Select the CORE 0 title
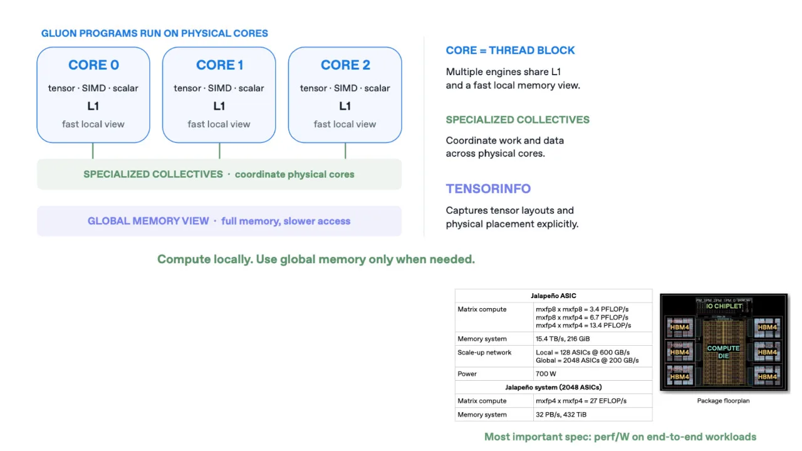Screen dimensions: 802x451 pos(93,65)
